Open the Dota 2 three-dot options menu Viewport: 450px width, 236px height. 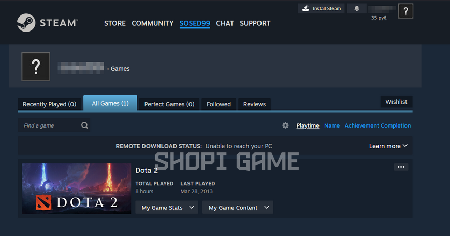[401, 167]
